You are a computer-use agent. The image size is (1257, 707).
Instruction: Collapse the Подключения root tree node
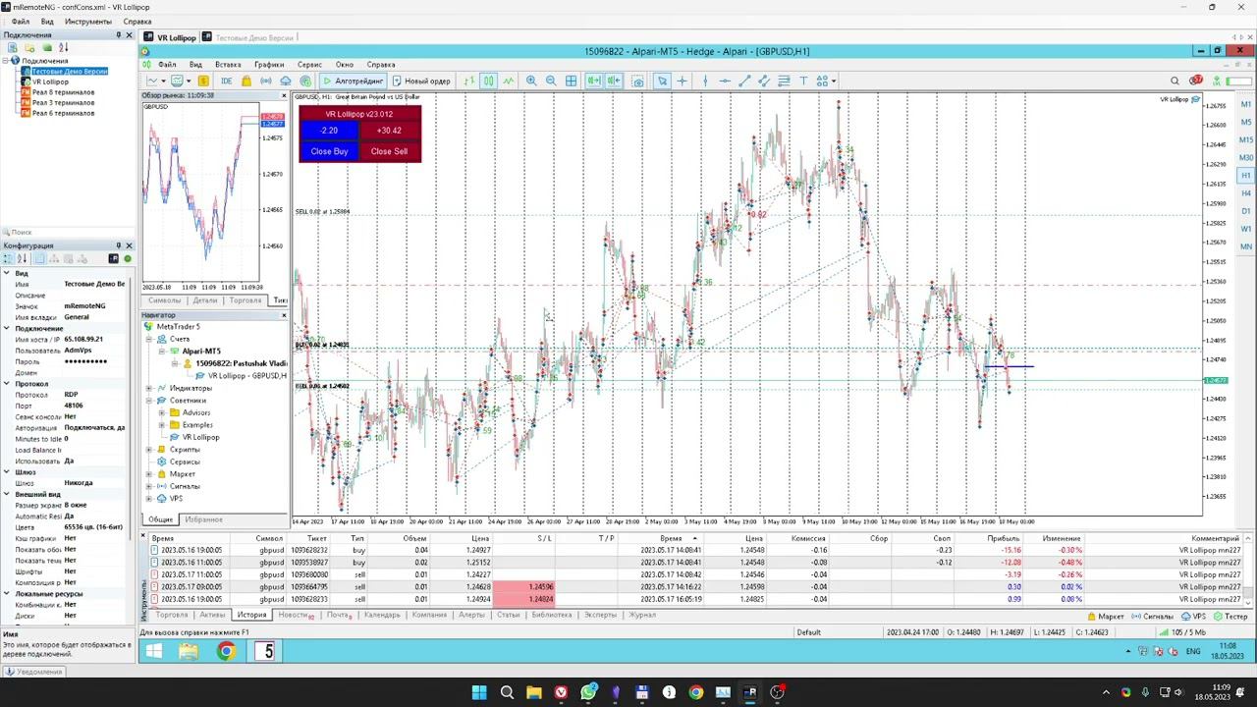pos(6,61)
